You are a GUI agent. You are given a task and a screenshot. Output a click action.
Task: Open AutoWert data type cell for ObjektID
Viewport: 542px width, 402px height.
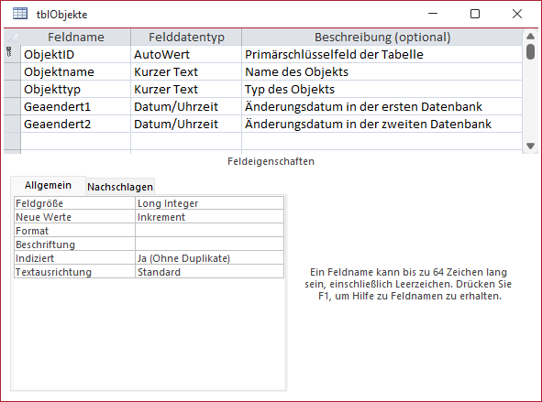click(186, 54)
